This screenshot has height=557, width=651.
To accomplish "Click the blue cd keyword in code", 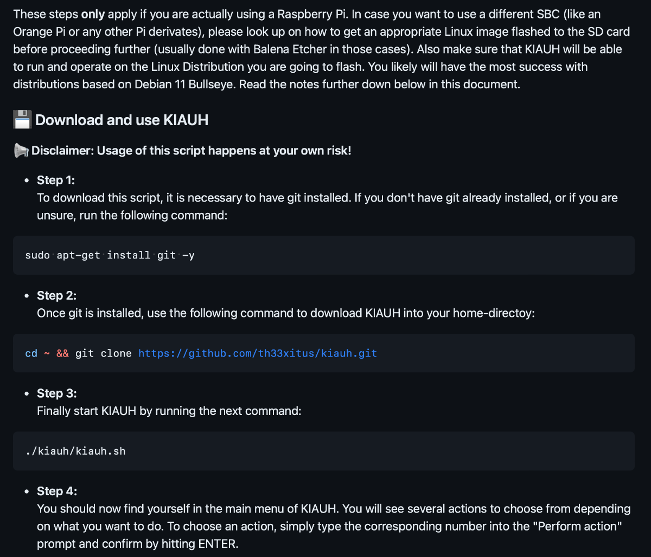I will (x=31, y=353).
